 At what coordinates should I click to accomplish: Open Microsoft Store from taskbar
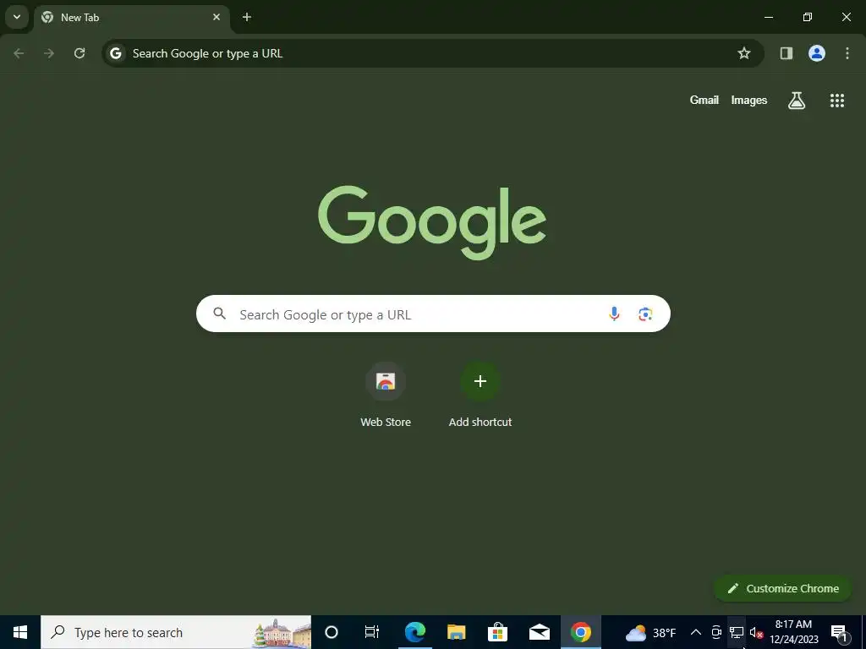pos(497,632)
